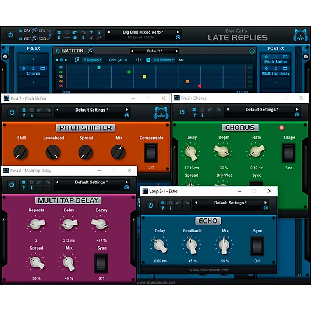This screenshot has width=311, height=311.
Task: Click the R5 red reply marker in pattern grid
Action: coord(200,86)
